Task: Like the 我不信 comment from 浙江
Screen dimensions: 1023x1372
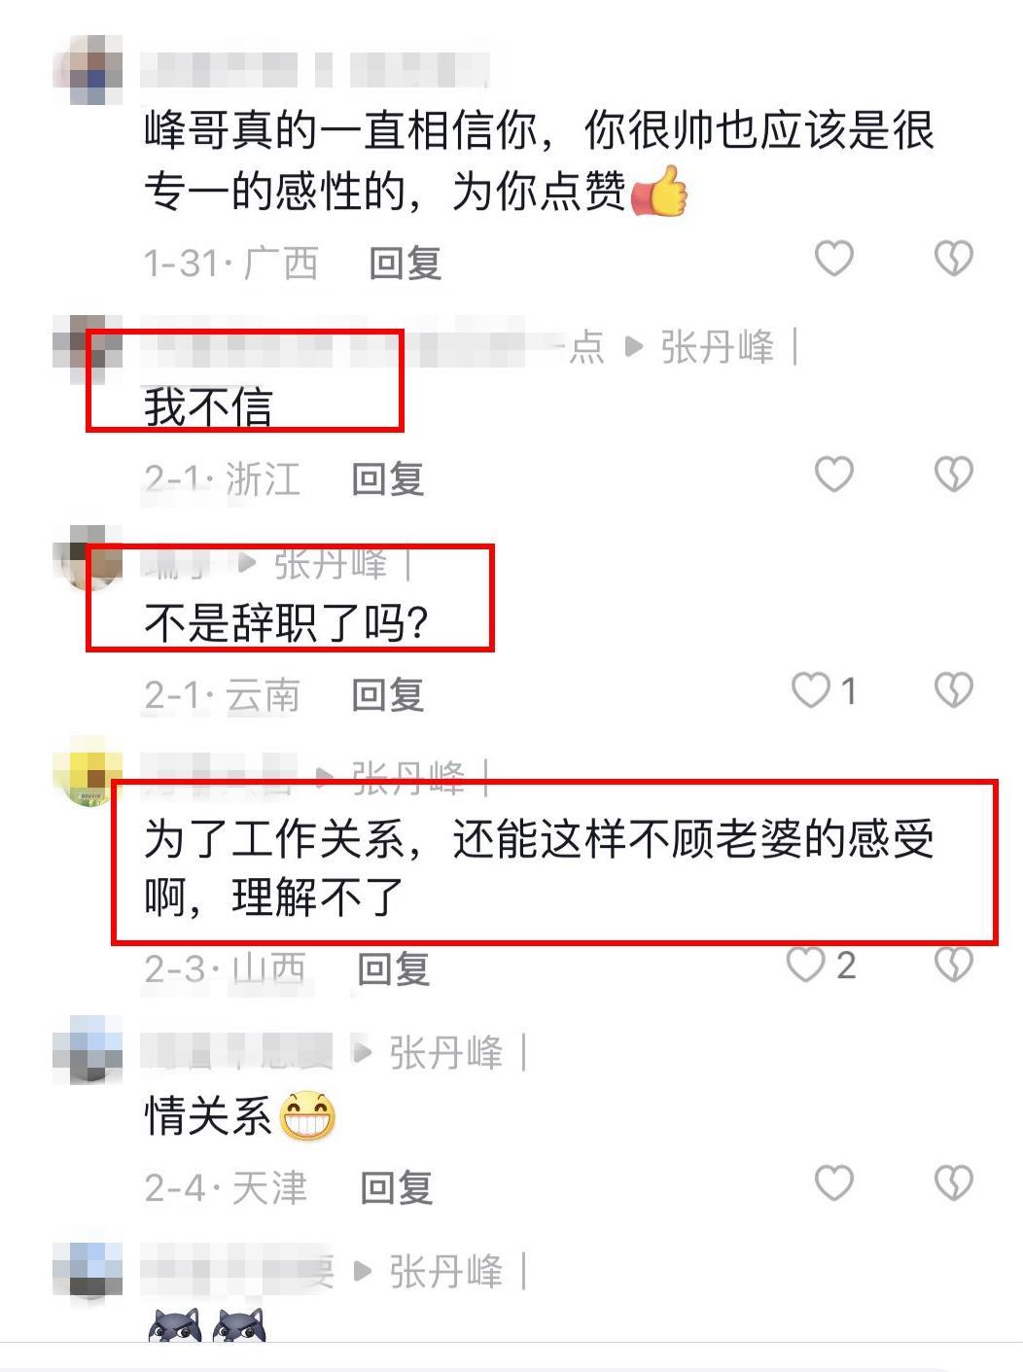Action: [833, 474]
